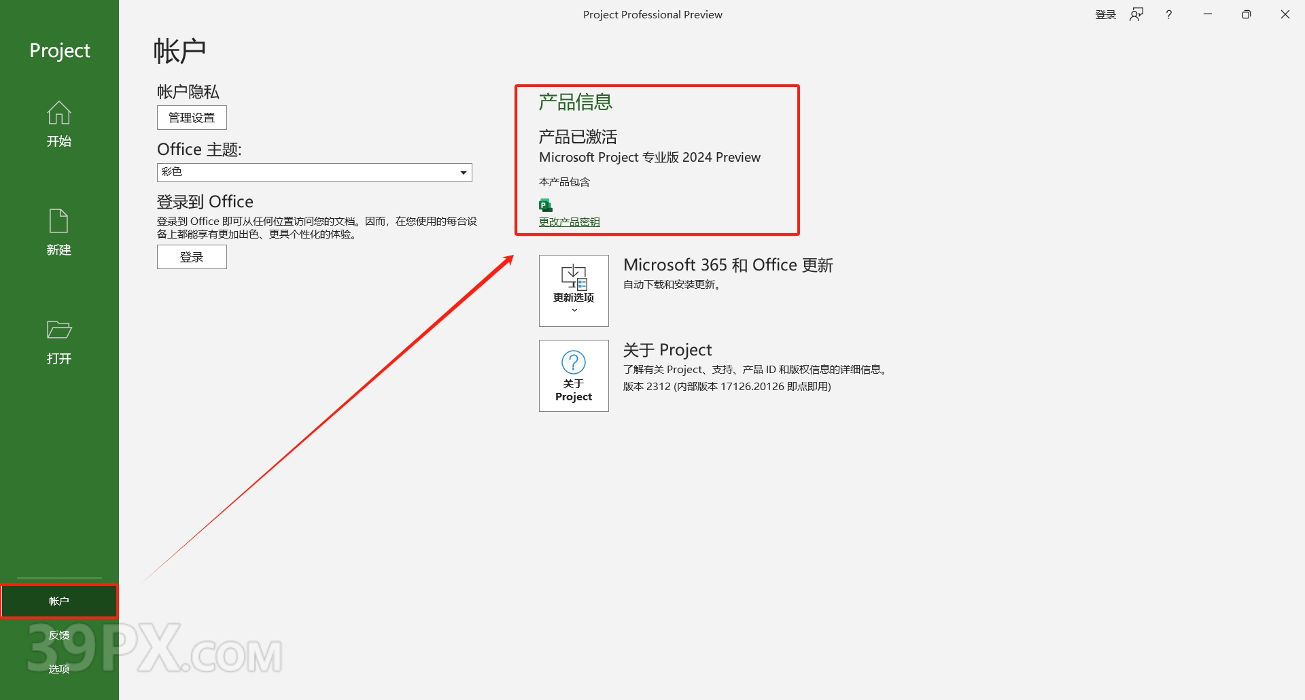Open the 打开 (Open) page from the sidebar
Image resolution: width=1305 pixels, height=700 pixels.
pyautogui.click(x=59, y=342)
